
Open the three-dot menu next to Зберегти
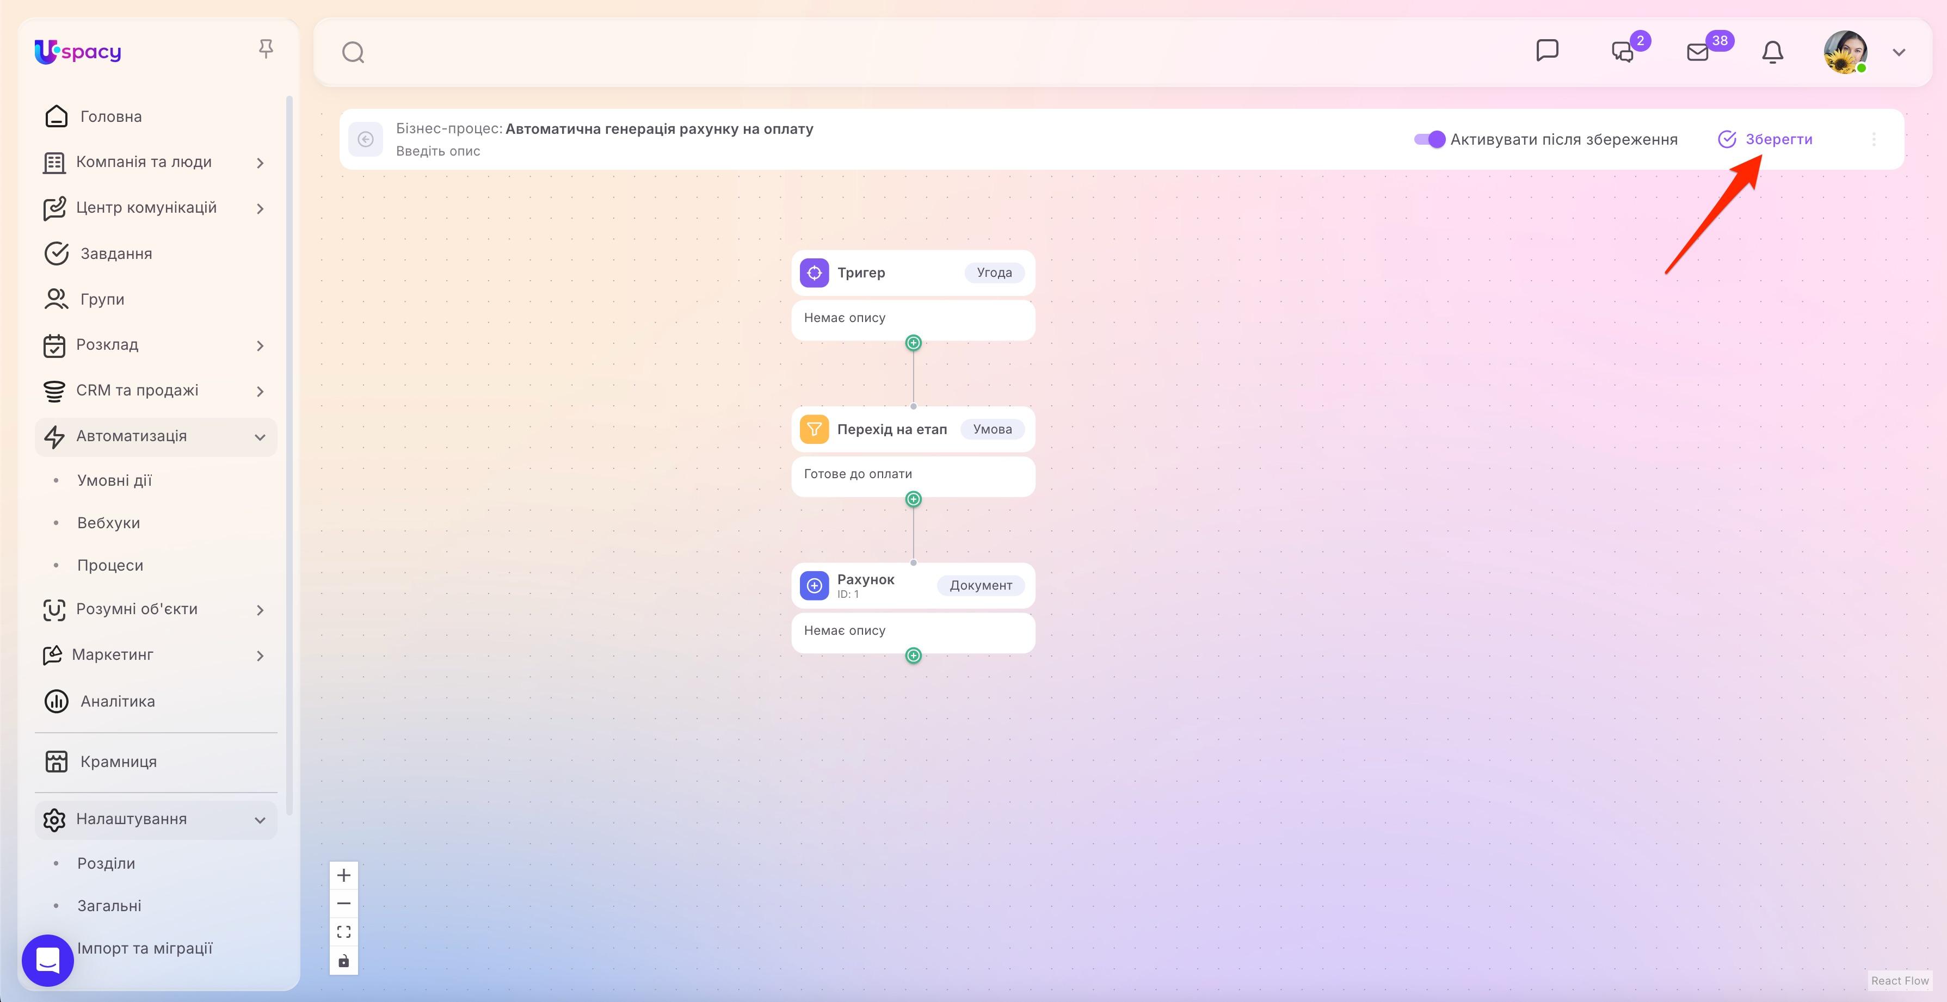[x=1874, y=139]
